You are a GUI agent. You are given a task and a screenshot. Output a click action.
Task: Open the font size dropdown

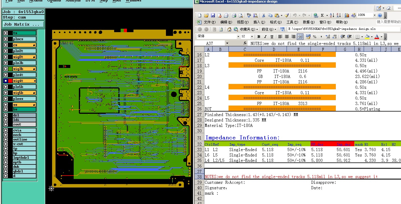tap(252, 37)
